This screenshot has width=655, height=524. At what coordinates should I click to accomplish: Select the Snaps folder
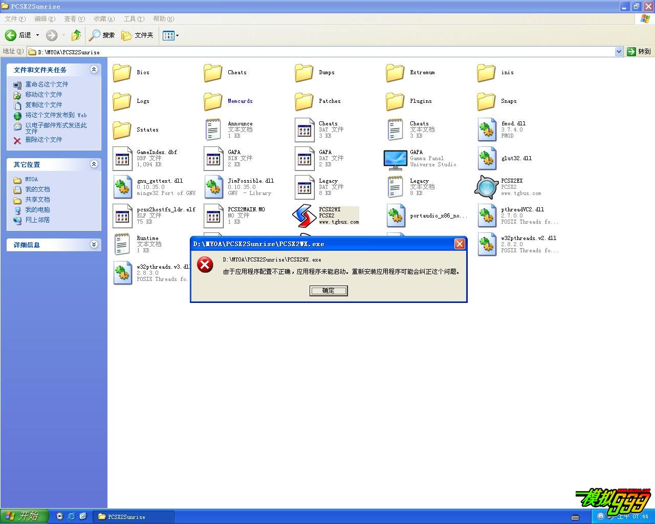[x=486, y=101]
